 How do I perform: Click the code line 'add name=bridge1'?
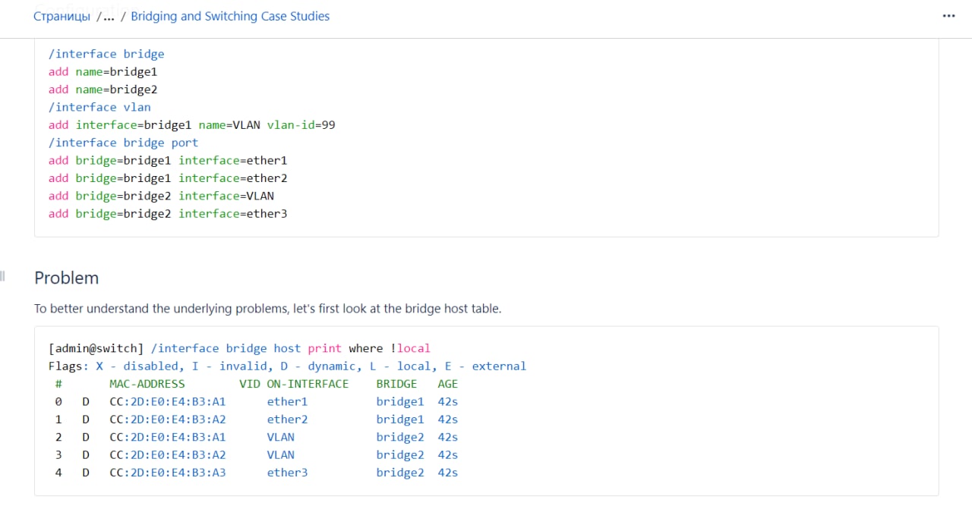(x=103, y=71)
